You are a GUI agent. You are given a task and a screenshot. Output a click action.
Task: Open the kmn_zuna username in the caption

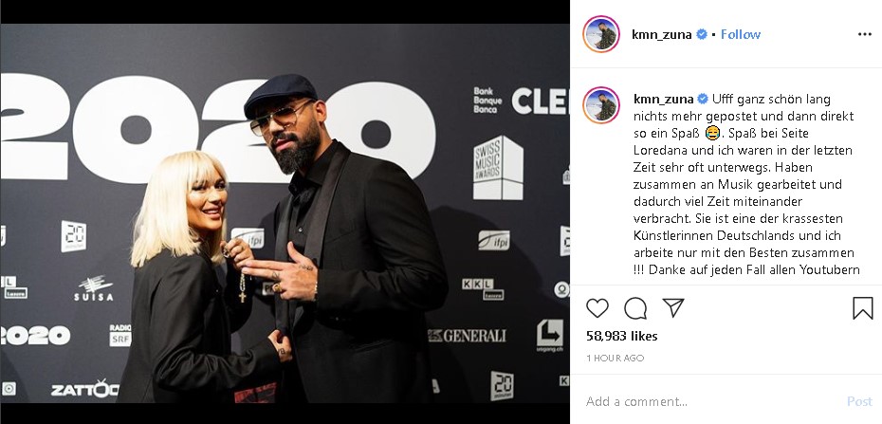pyautogui.click(x=663, y=99)
